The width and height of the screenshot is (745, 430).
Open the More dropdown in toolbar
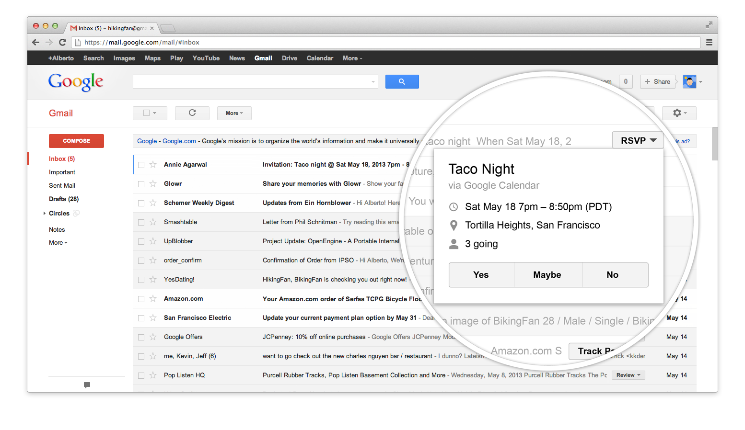[x=234, y=113]
